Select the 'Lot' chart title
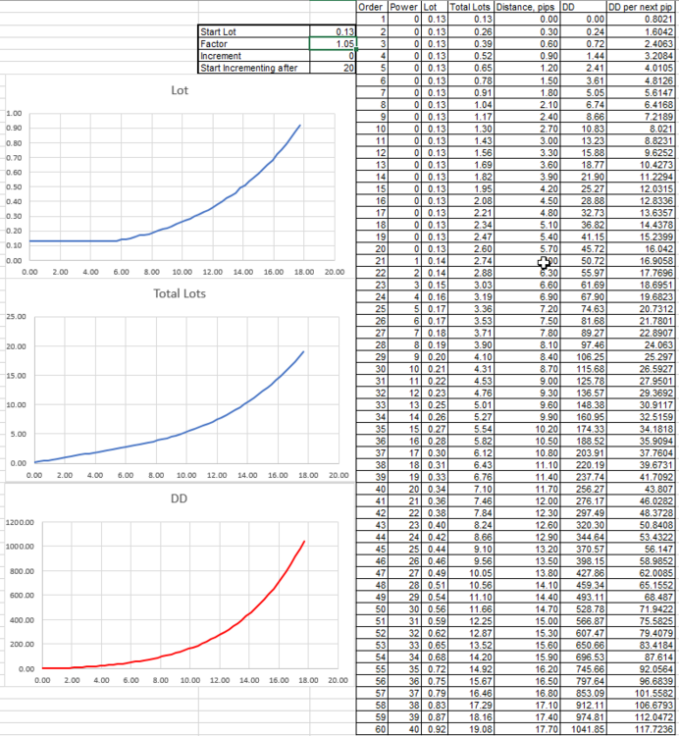 (x=180, y=90)
